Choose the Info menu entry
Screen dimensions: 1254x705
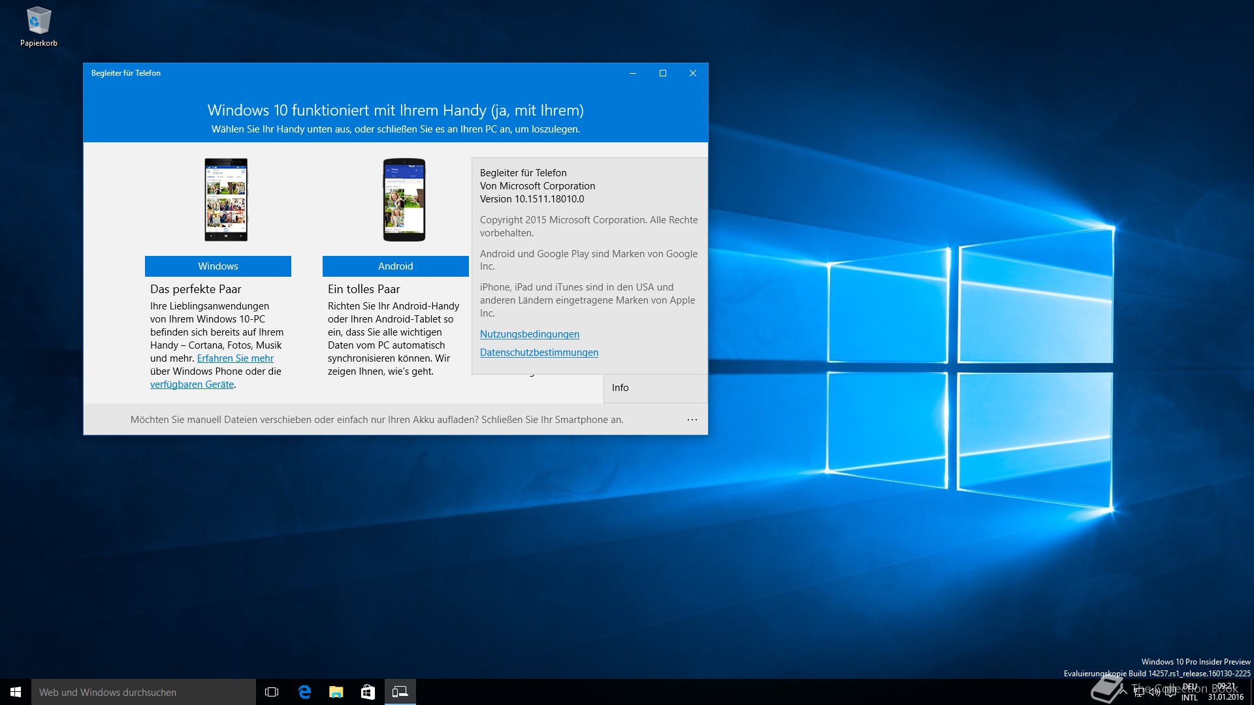pyautogui.click(x=656, y=388)
